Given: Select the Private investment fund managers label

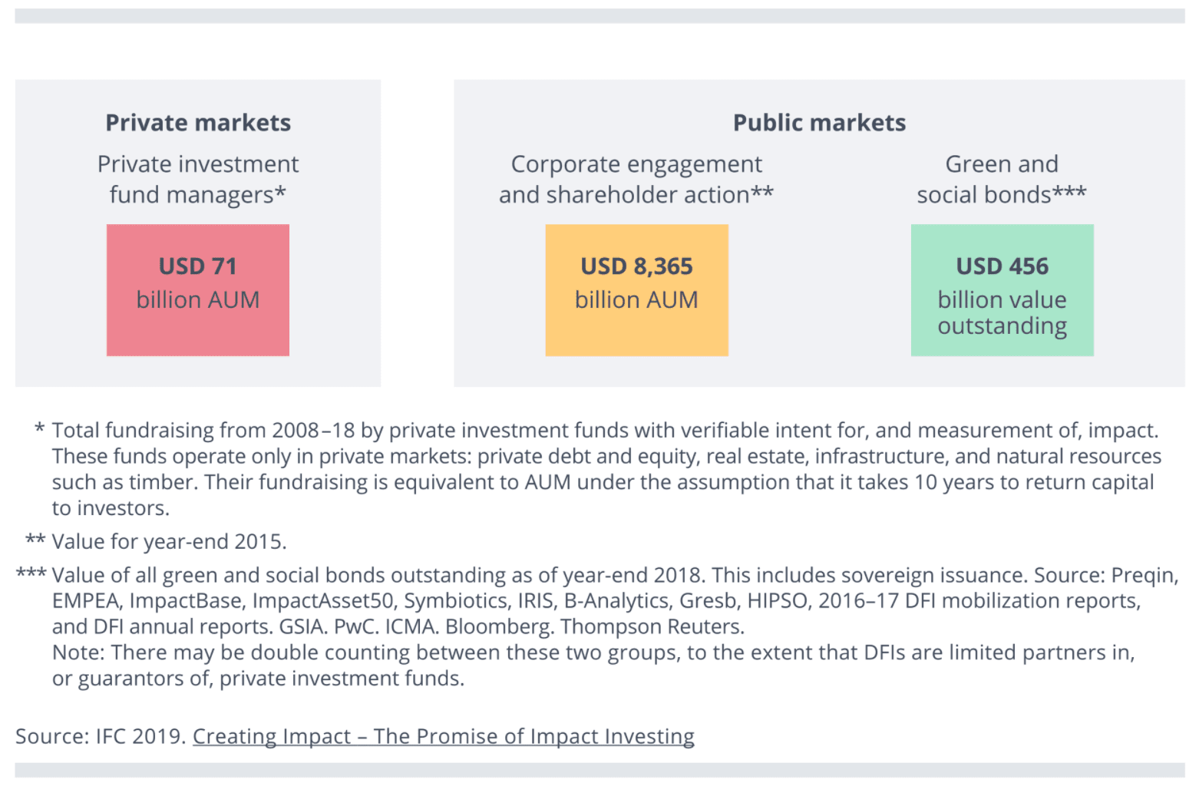Looking at the screenshot, I should (198, 179).
